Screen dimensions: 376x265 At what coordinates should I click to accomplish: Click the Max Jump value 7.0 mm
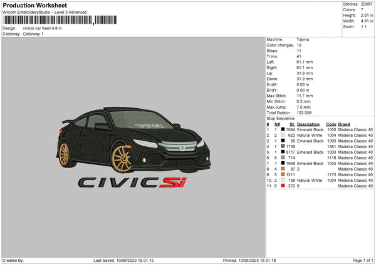click(303, 107)
